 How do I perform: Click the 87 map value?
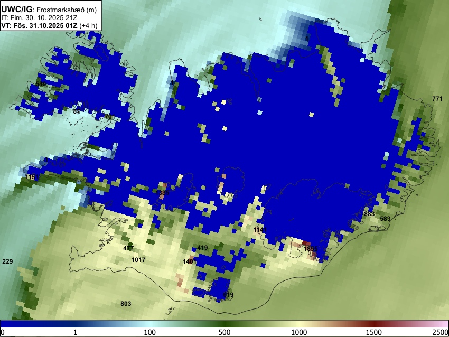pos(77,111)
